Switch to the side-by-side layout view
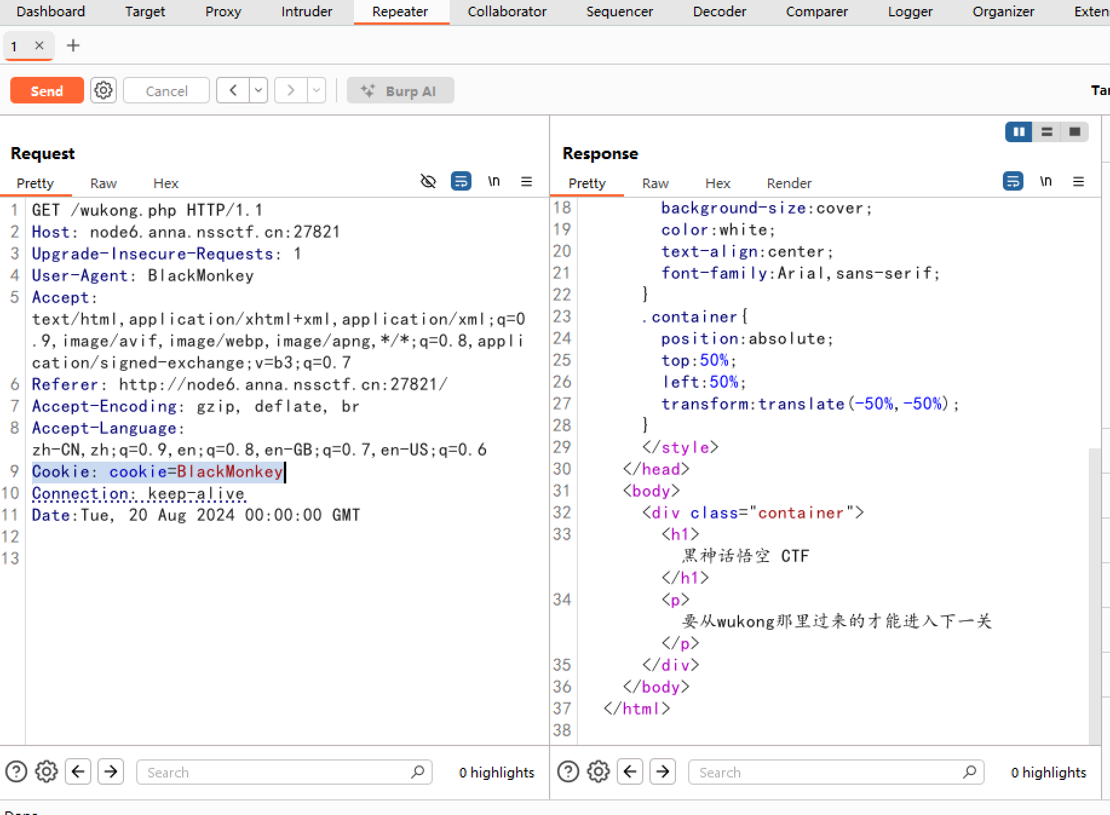Viewport: 1110px width, 815px height. pos(1019,132)
